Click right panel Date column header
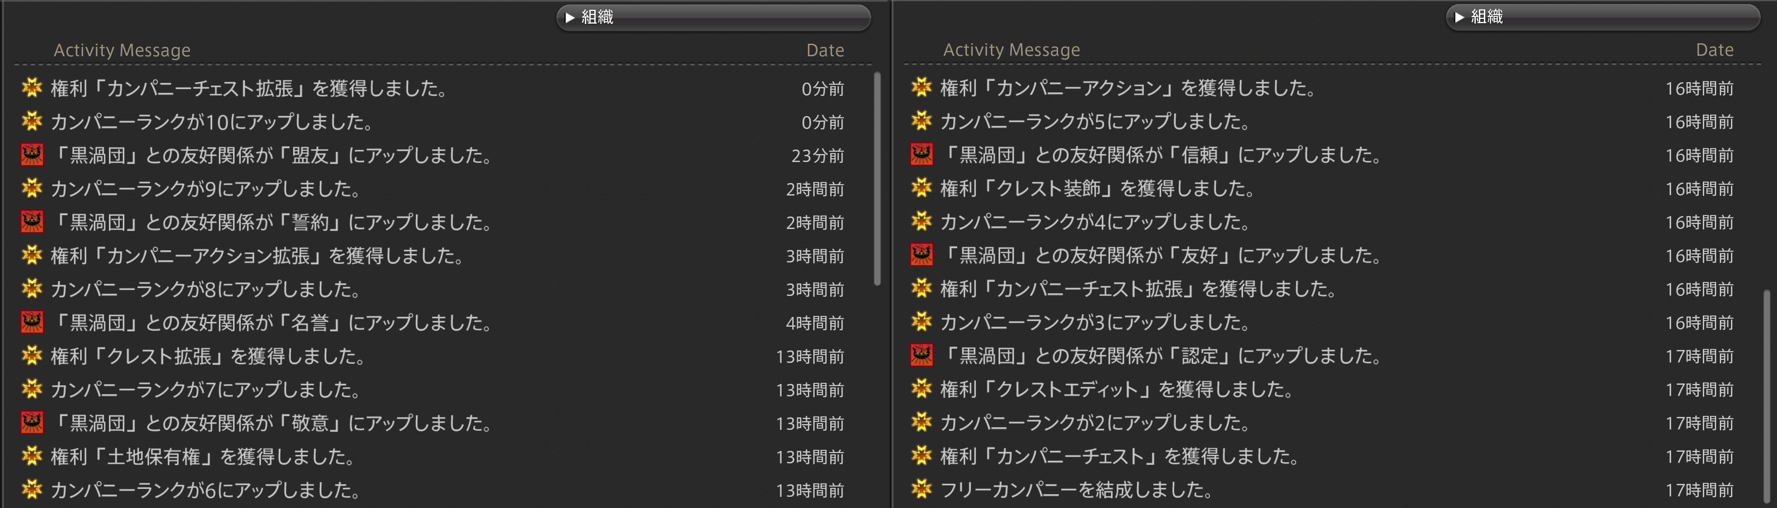1777x508 pixels. 1714,50
